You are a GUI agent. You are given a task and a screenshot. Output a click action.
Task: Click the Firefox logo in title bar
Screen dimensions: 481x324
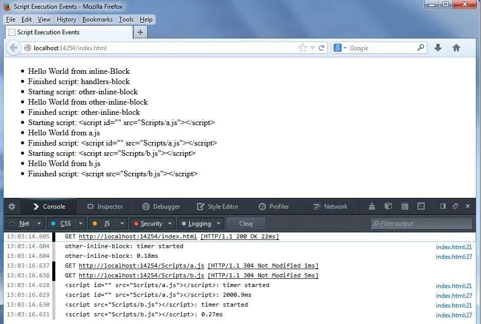pyautogui.click(x=7, y=6)
